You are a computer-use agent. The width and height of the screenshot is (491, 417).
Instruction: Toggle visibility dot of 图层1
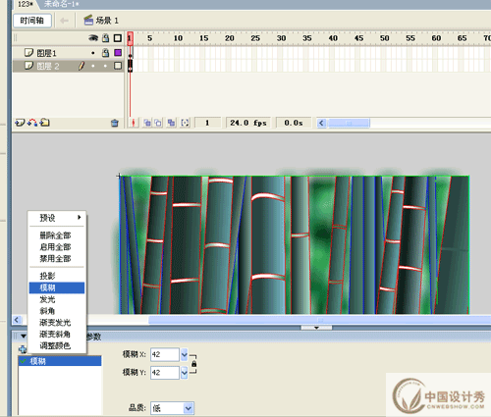tap(93, 53)
